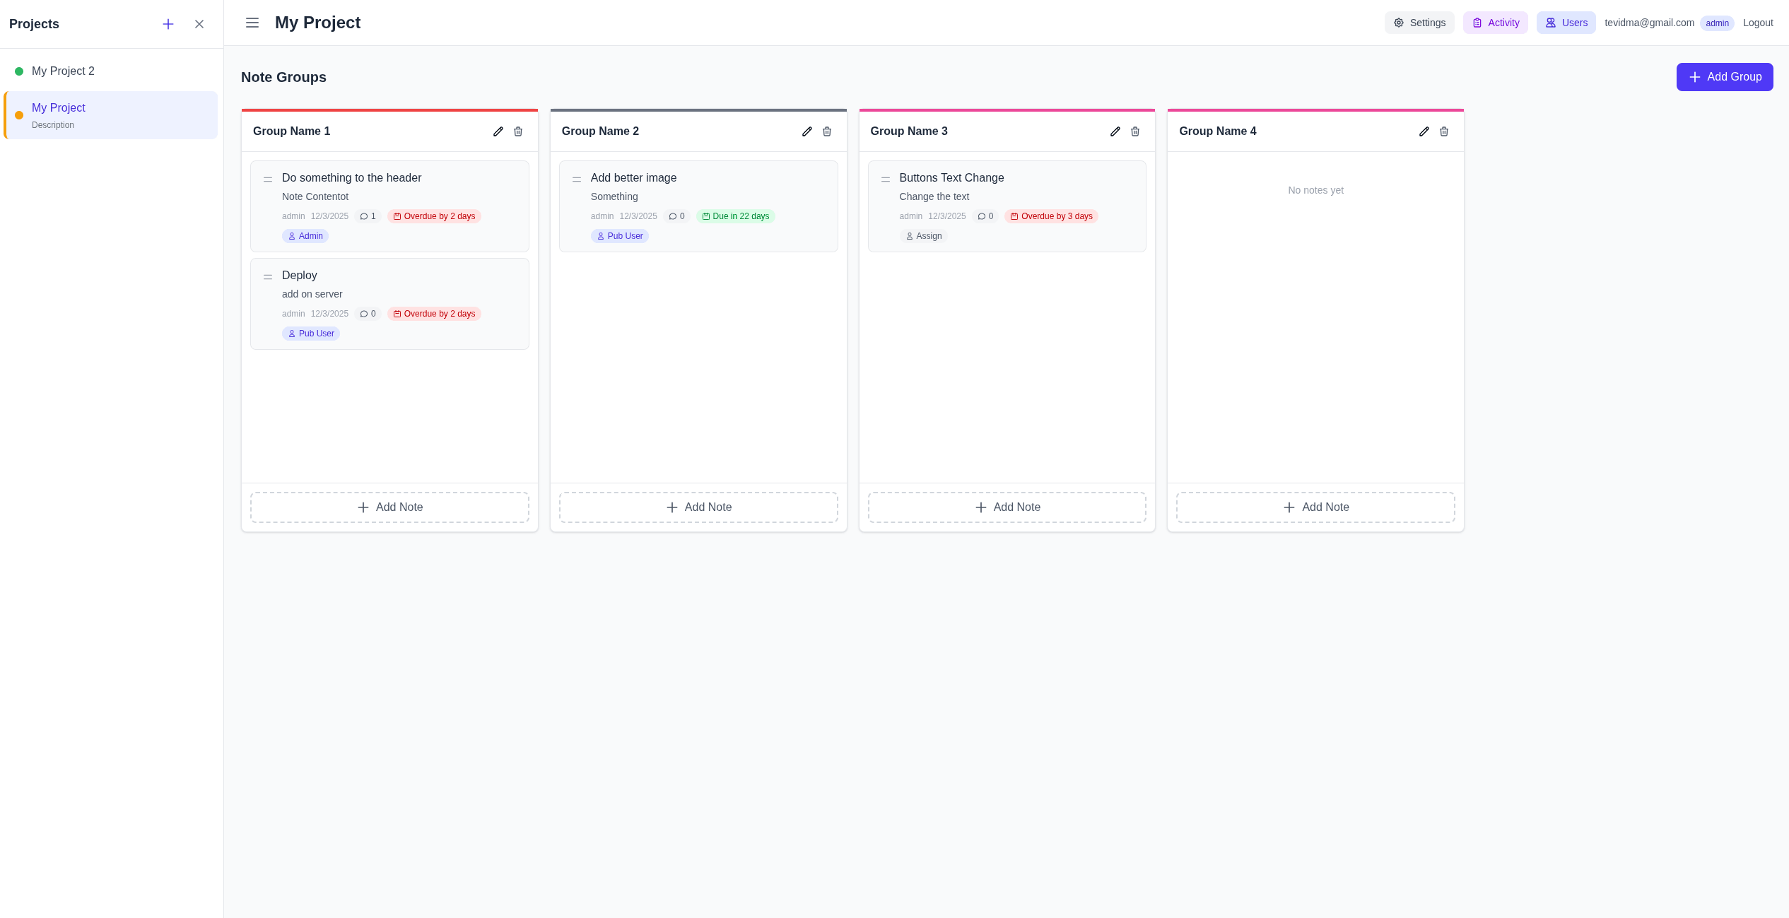The image size is (1789, 918).
Task: Select My Project 2 in the sidebar
Action: pos(63,71)
